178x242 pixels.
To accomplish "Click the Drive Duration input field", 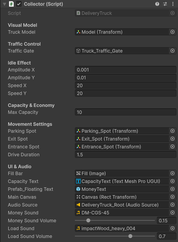I will point(125,155).
